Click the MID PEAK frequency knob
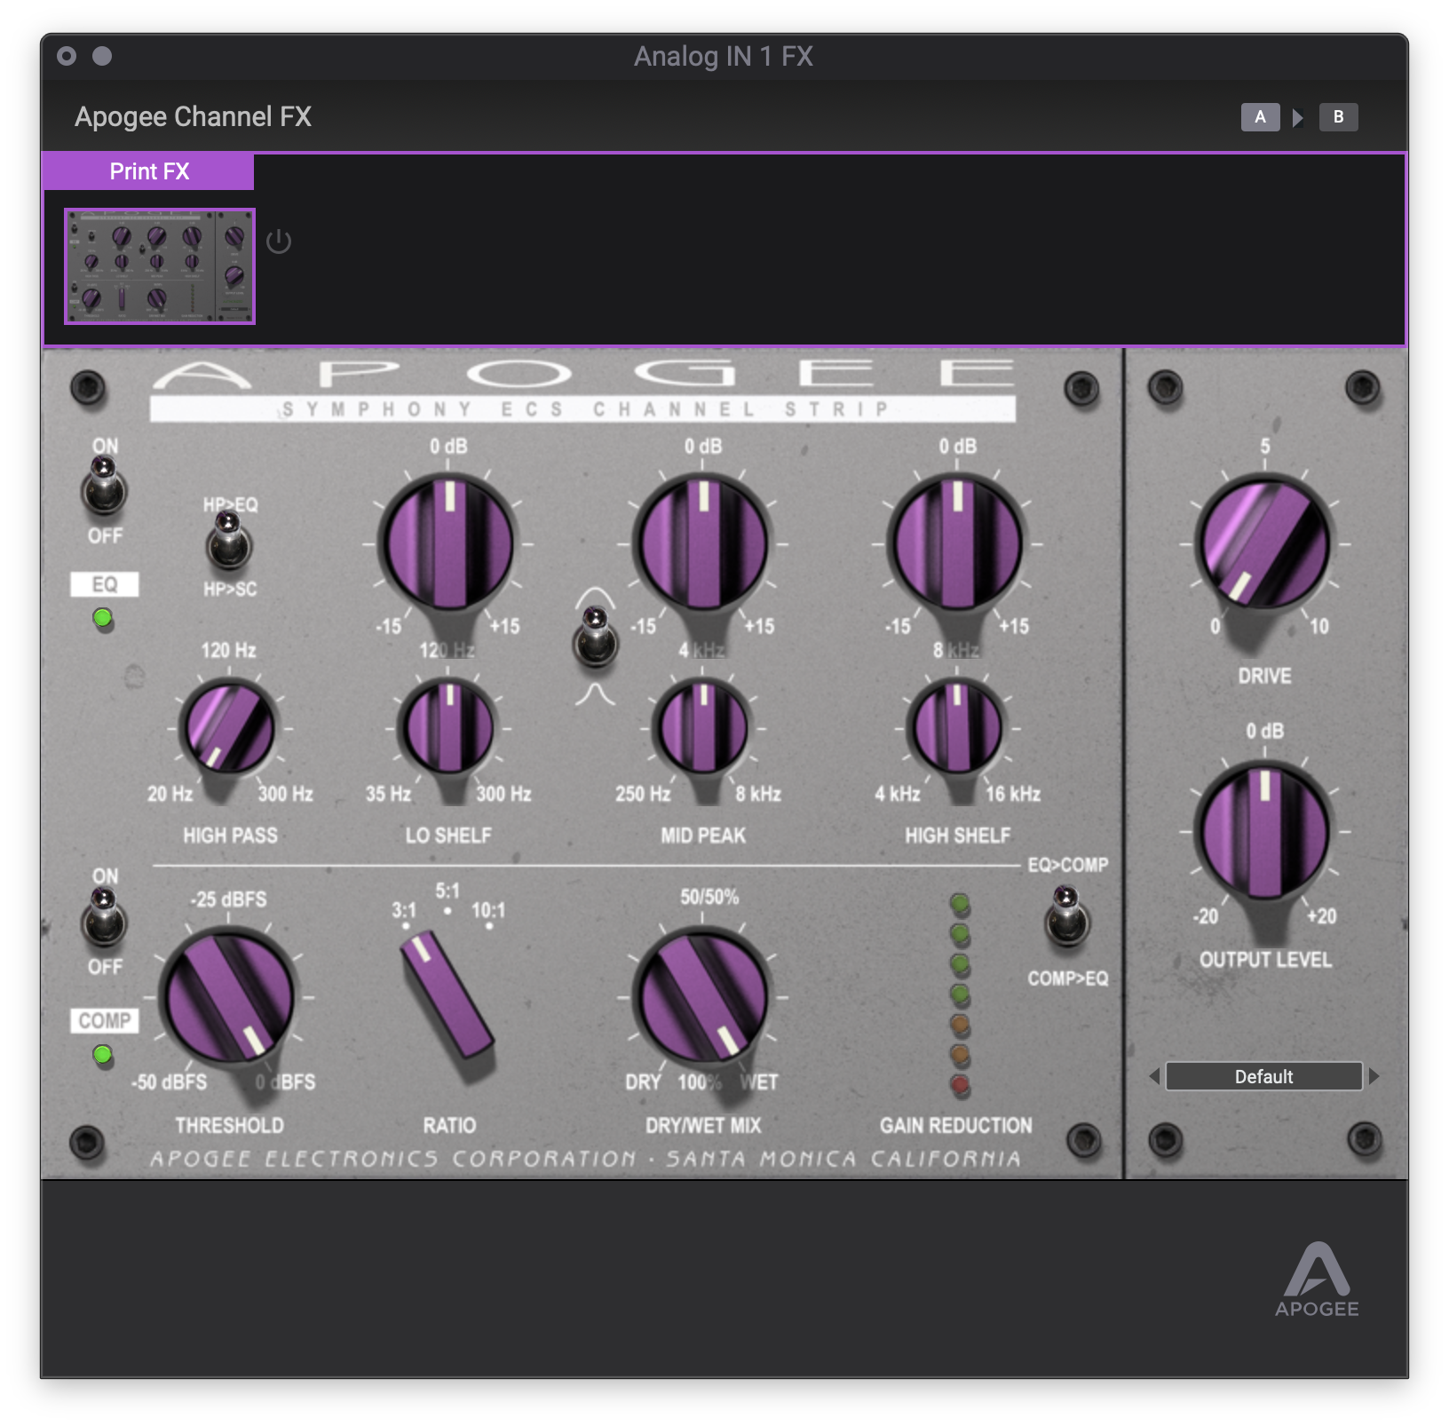This screenshot has height=1426, width=1449. 703,727
